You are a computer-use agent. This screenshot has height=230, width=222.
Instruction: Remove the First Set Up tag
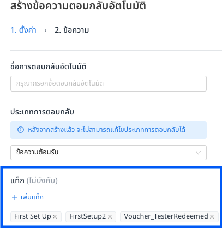click(x=55, y=216)
